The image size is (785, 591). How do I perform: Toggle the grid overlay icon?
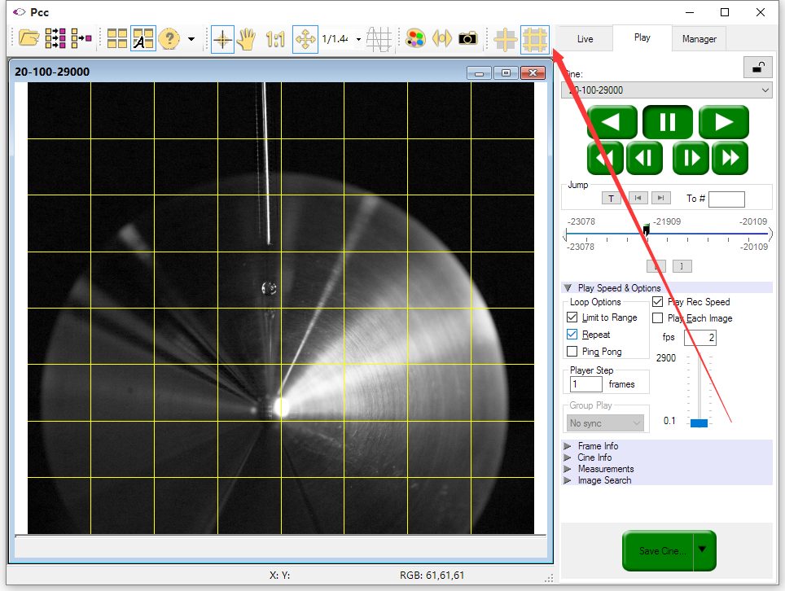click(x=535, y=39)
